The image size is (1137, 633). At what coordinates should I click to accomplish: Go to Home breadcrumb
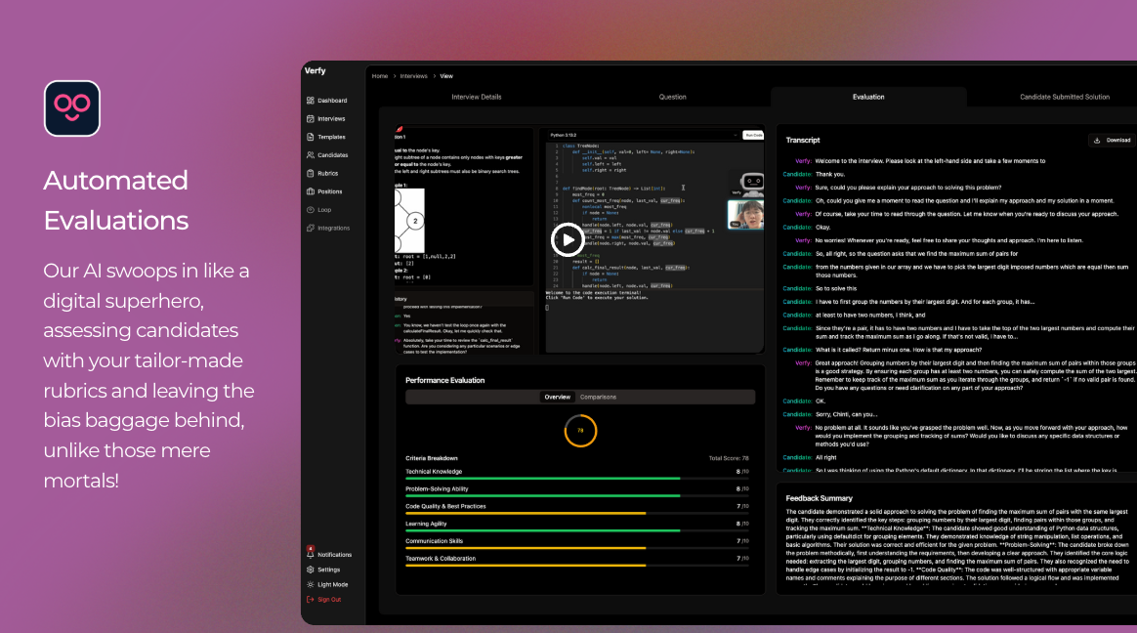coord(380,76)
